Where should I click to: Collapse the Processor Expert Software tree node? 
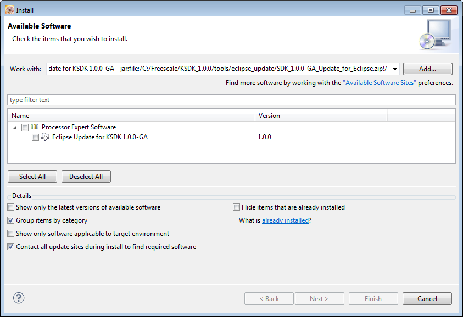click(x=14, y=127)
